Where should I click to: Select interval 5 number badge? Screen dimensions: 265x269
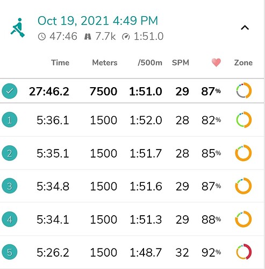click(10, 252)
